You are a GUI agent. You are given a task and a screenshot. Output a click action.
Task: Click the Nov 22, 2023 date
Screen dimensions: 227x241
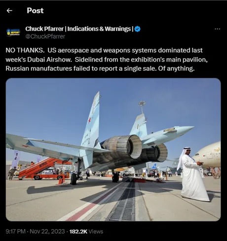point(47,232)
